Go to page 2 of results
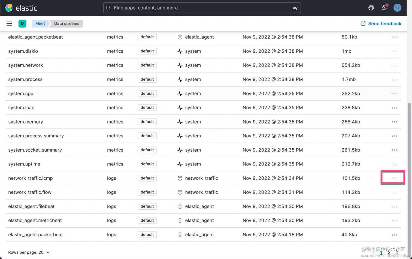Viewport: 412px width, 259px height. click(389, 252)
